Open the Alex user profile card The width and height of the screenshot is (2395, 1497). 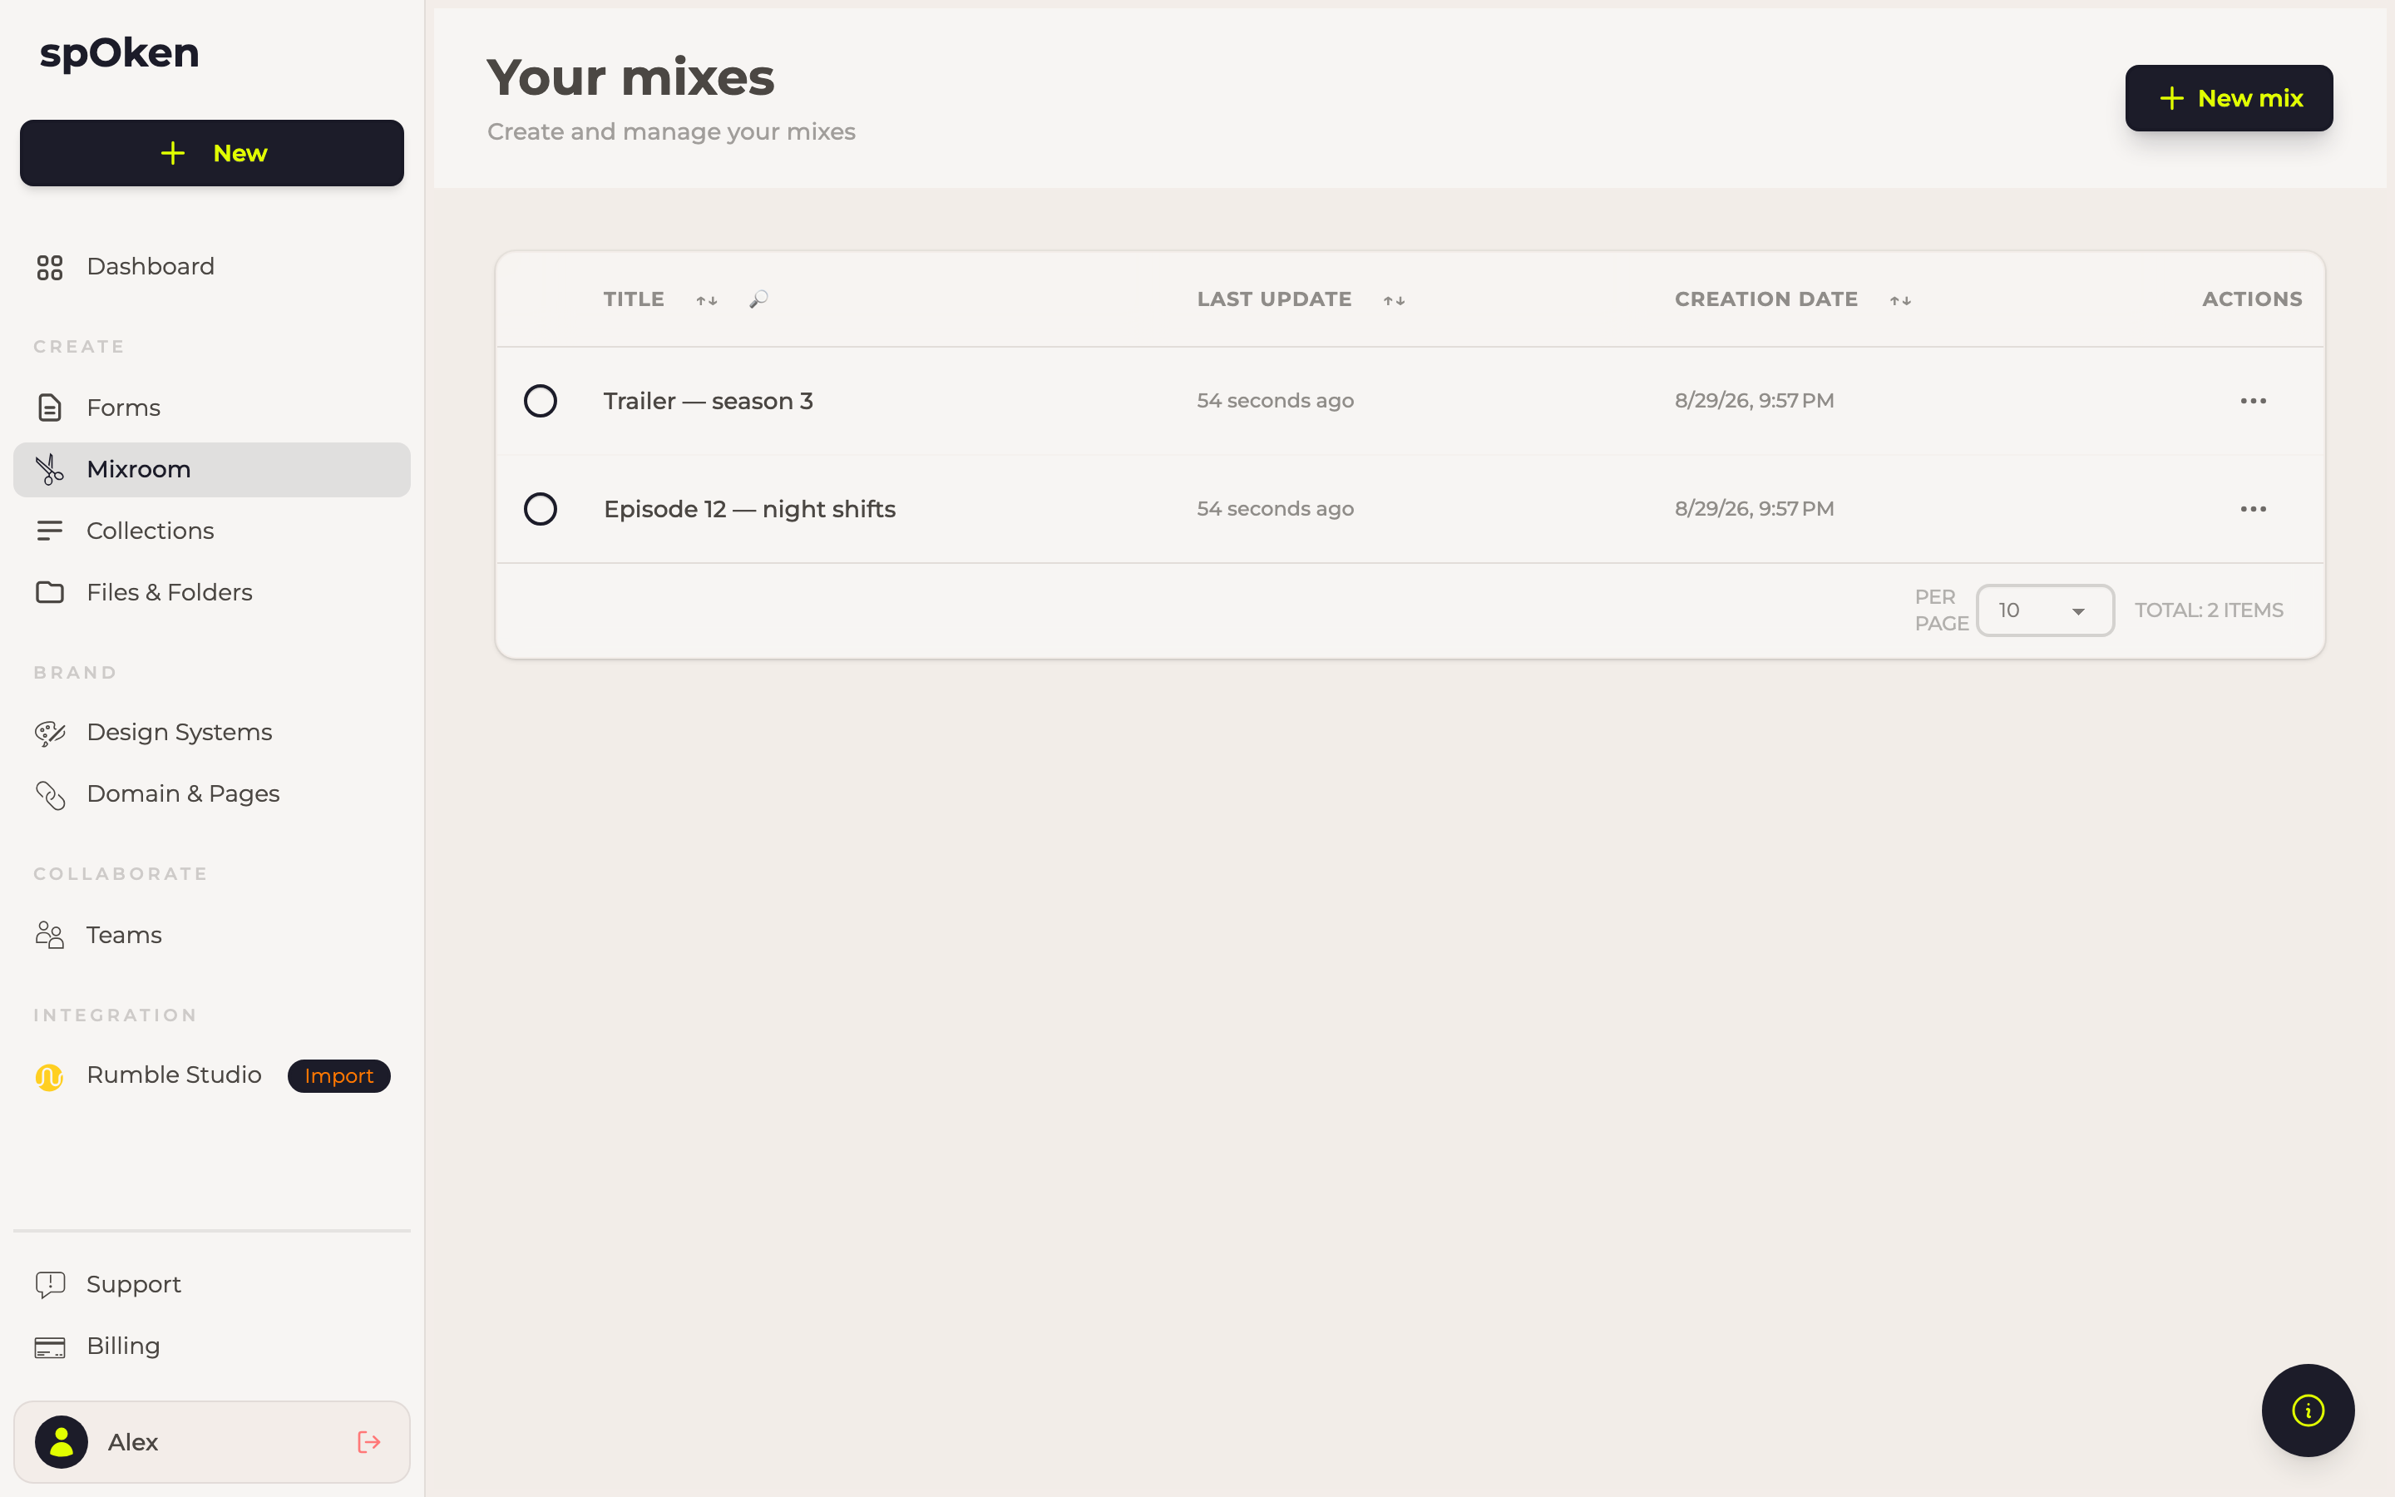212,1441
